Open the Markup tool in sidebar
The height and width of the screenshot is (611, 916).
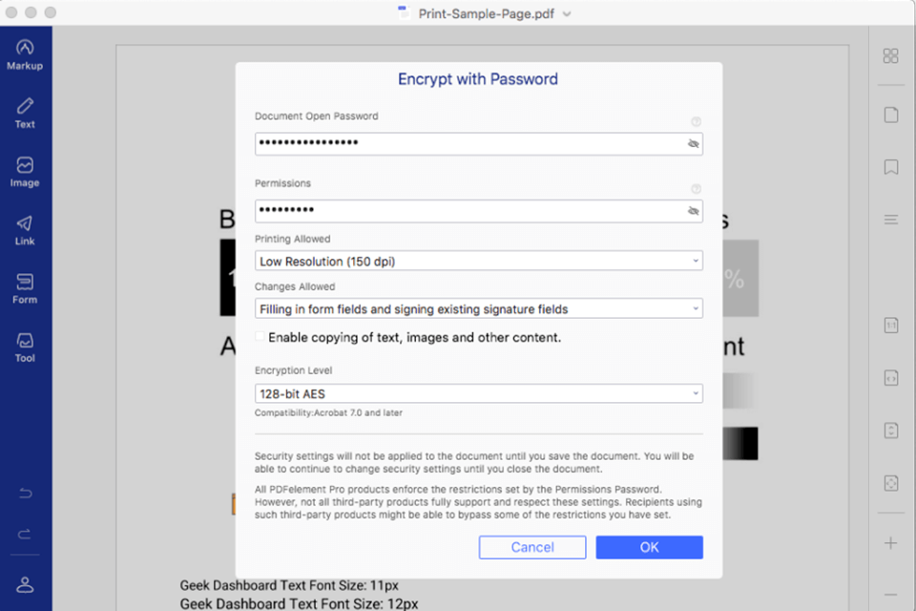coord(25,55)
